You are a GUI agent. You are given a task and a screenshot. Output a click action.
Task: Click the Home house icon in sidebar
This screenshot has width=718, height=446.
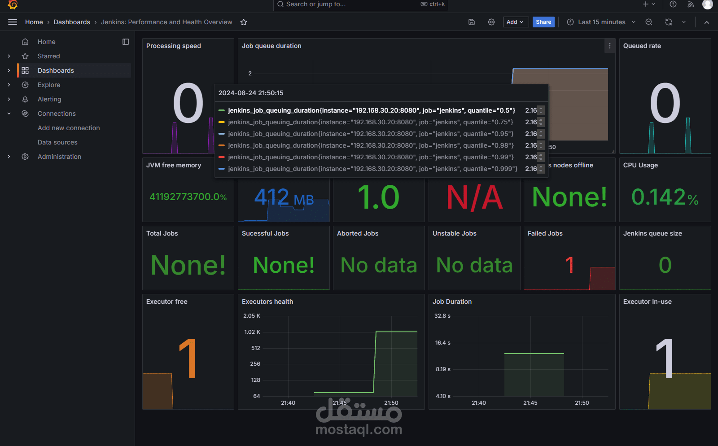point(25,42)
